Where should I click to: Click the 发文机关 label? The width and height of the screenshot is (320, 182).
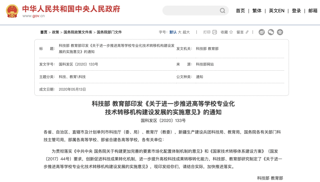(184, 49)
